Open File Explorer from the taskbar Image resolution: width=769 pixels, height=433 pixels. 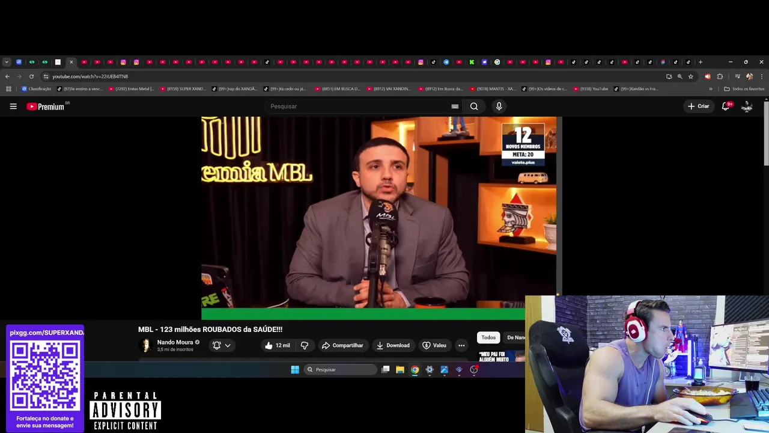[x=400, y=370]
